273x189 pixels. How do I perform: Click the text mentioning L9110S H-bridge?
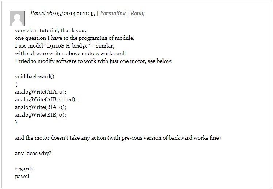tap(65, 46)
